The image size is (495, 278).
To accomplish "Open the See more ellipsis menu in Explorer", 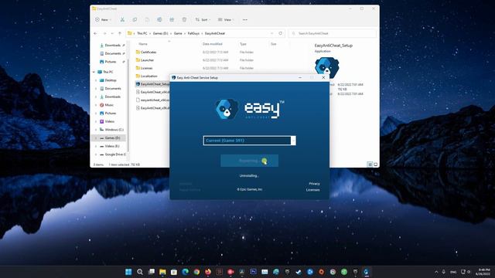I will click(x=245, y=19).
